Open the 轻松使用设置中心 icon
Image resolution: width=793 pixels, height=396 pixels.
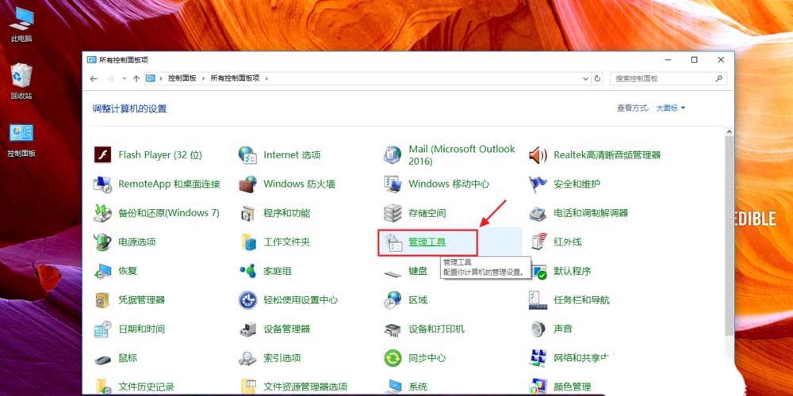[x=247, y=300]
